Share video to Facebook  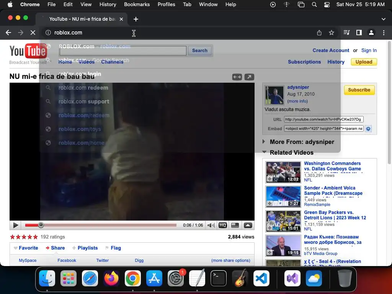(x=67, y=260)
